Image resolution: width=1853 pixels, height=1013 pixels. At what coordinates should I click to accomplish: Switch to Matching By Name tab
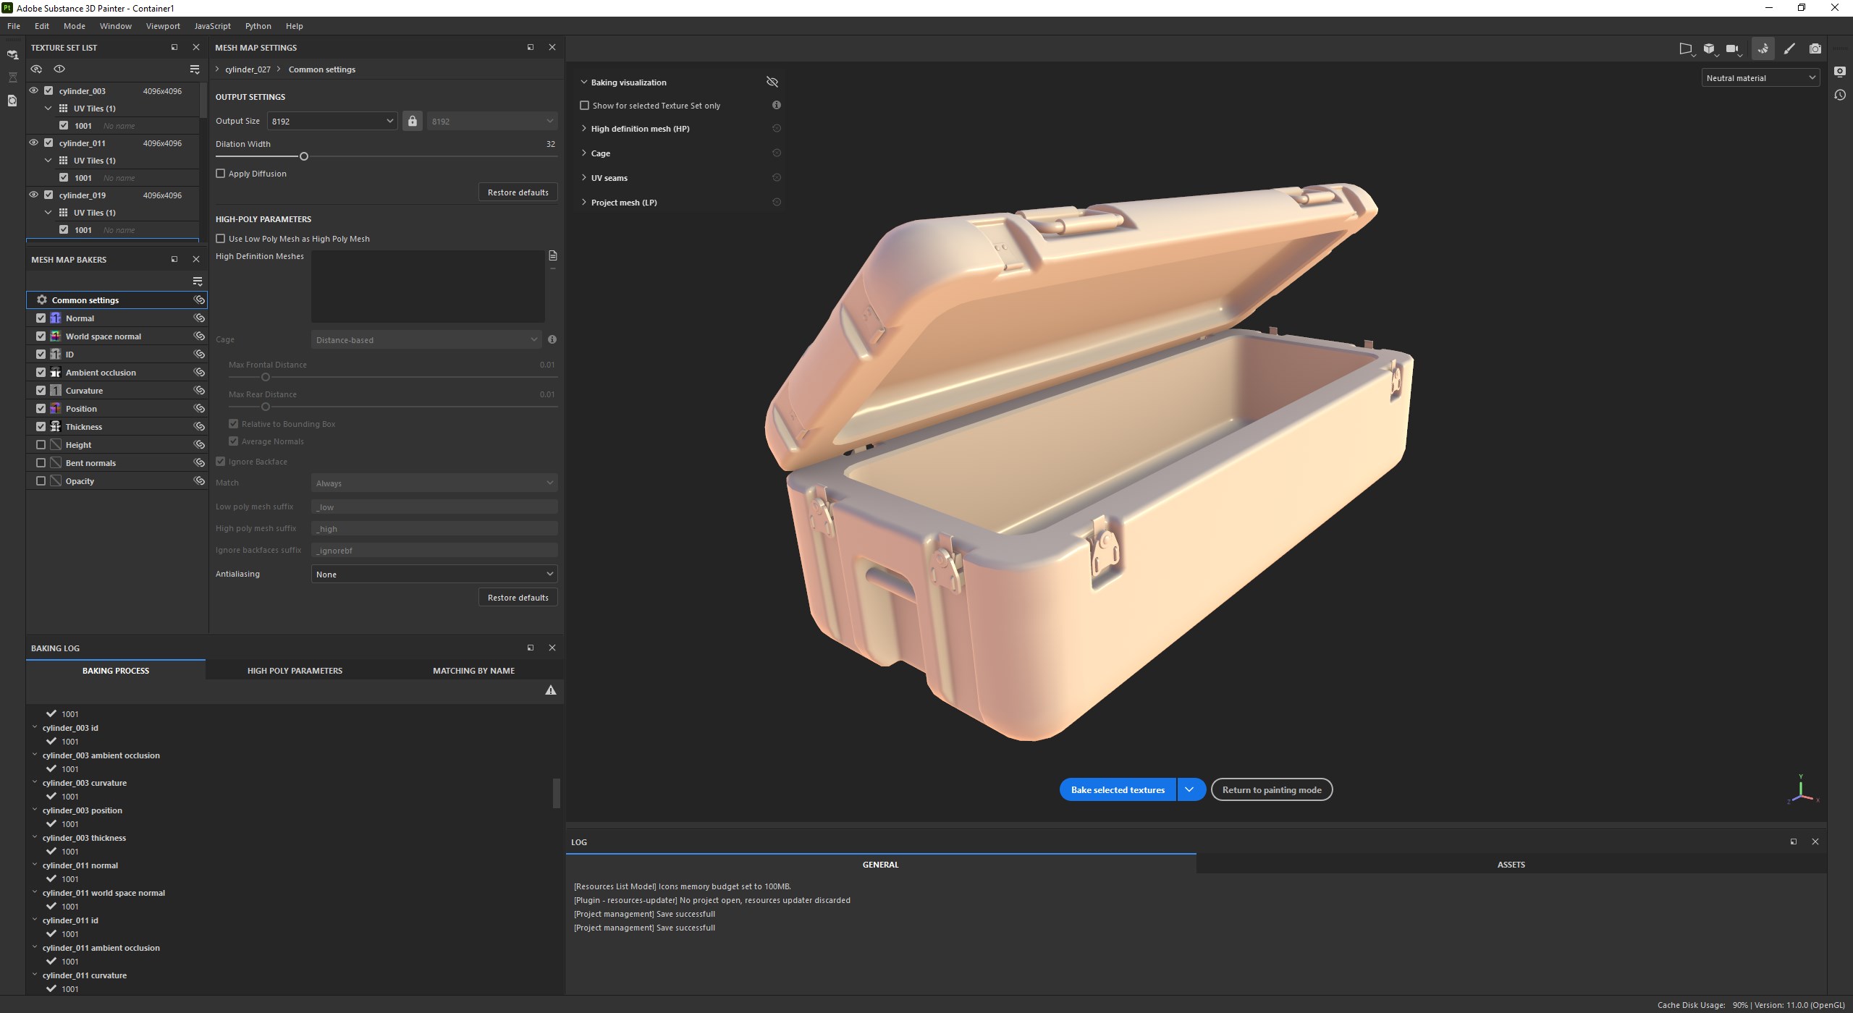(473, 671)
